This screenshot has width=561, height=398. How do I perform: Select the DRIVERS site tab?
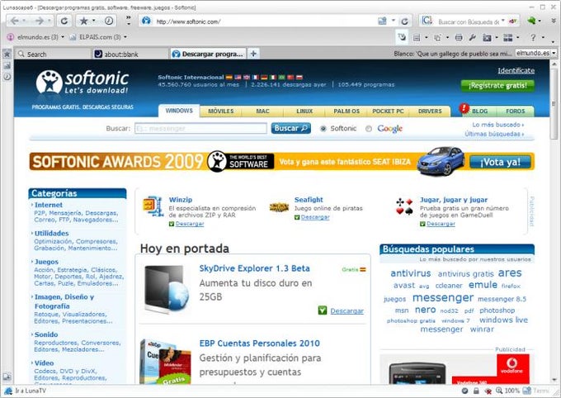point(430,111)
